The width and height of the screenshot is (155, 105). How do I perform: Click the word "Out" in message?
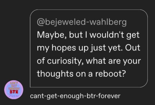(x=133, y=48)
